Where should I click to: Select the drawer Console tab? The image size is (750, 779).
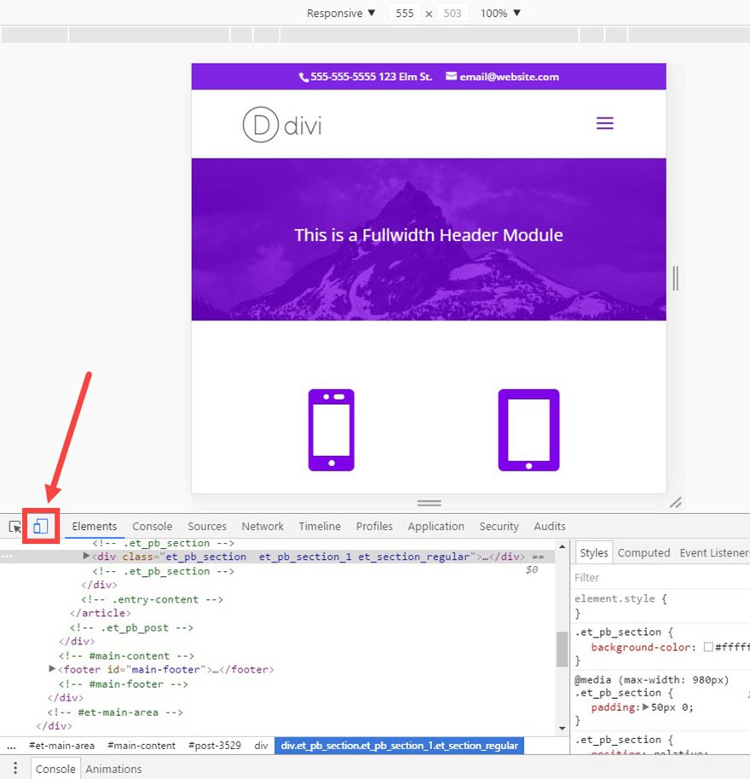click(55, 769)
